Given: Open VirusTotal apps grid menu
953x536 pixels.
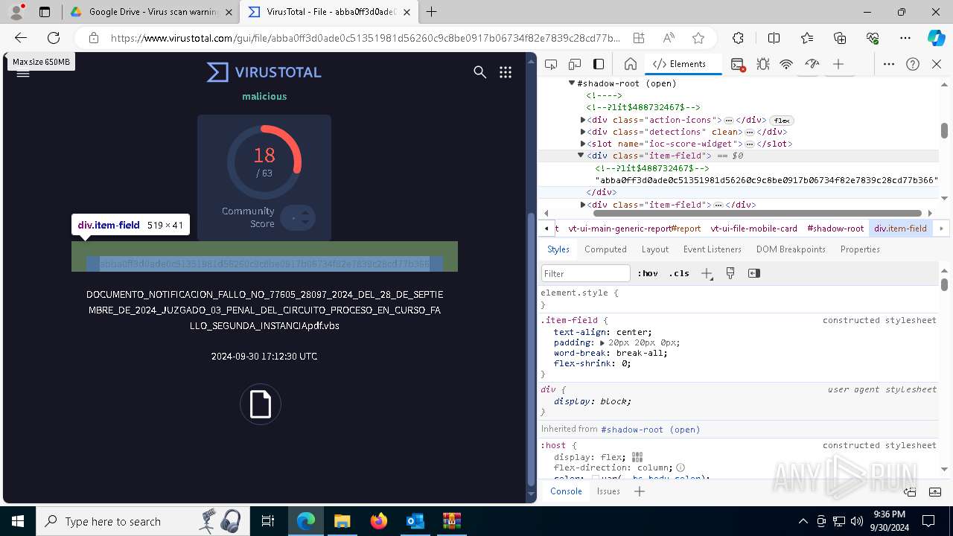Looking at the screenshot, I should pos(506,72).
